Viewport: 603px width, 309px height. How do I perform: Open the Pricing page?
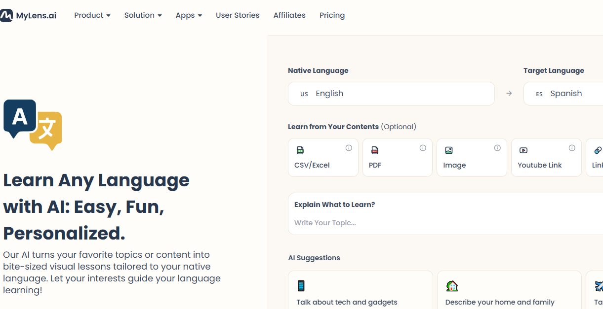[x=332, y=15]
